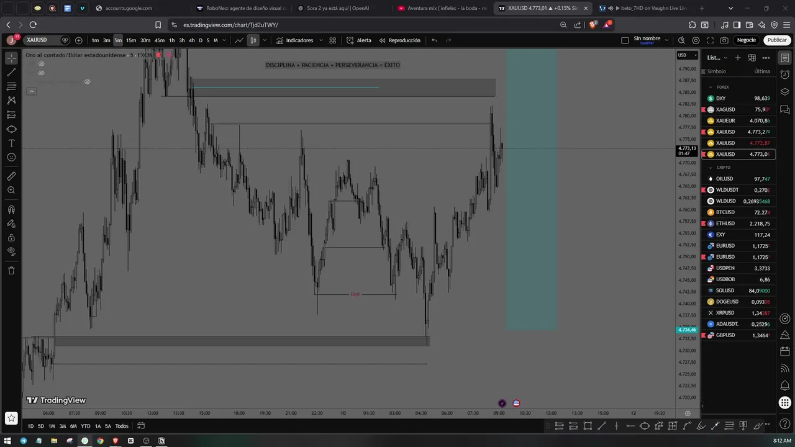Expand the chart type dropdown arrow
The height and width of the screenshot is (447, 795).
click(x=265, y=40)
